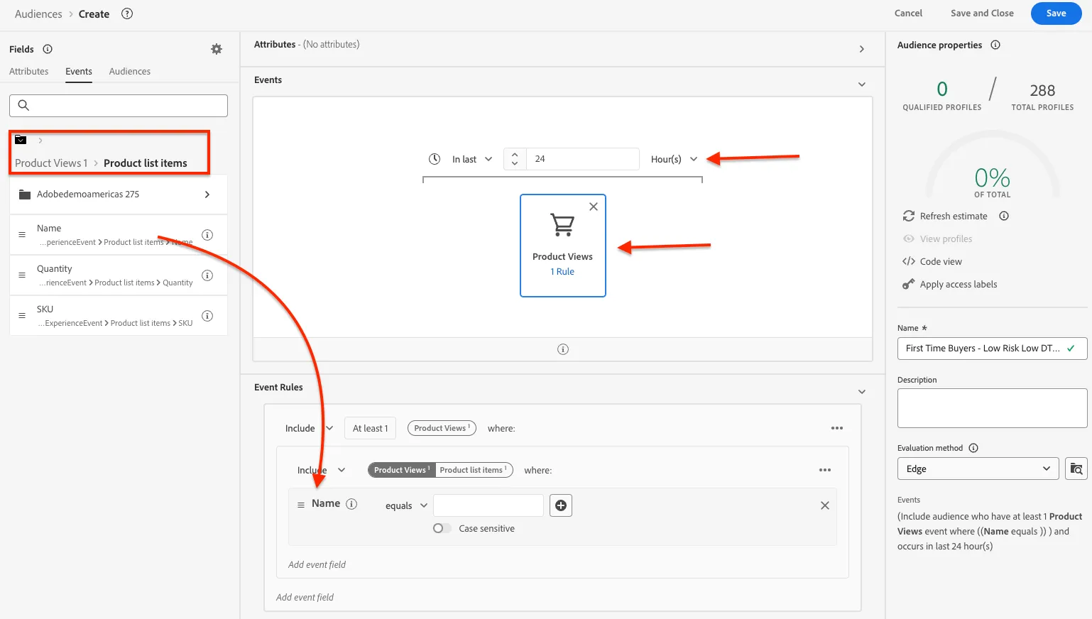Viewport: 1092px width, 619px height.
Task: Switch to the Audiences fields tab
Action: tap(130, 71)
